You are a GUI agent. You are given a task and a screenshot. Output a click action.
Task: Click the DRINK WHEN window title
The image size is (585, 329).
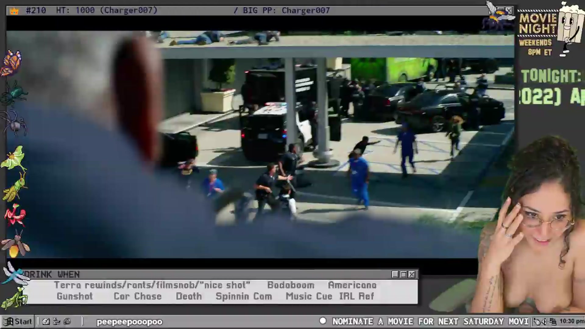click(52, 274)
